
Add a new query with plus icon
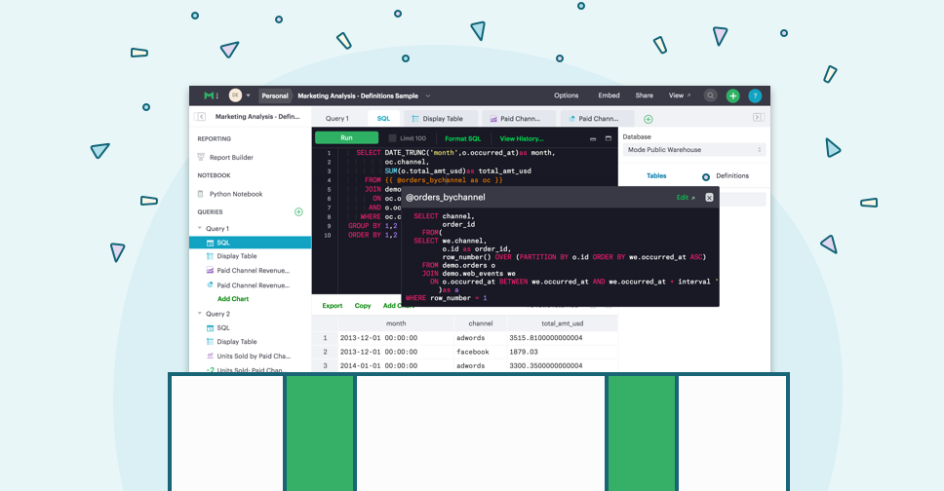(x=298, y=211)
